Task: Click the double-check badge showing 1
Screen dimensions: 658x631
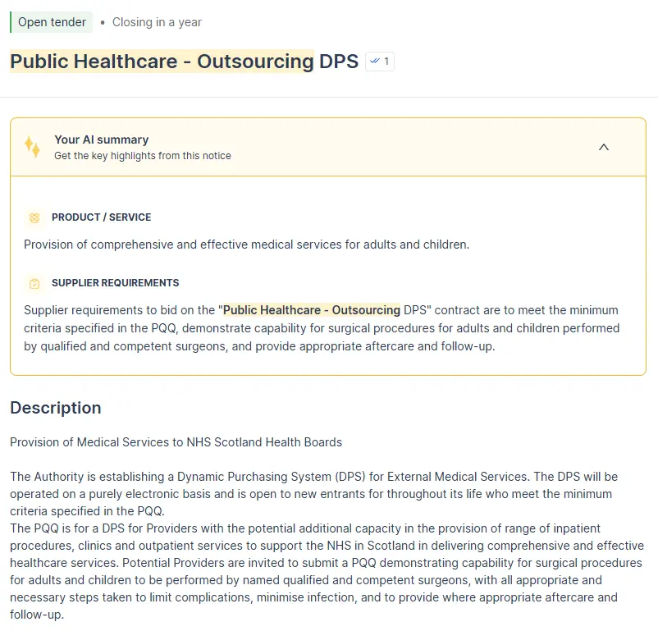Action: click(380, 62)
